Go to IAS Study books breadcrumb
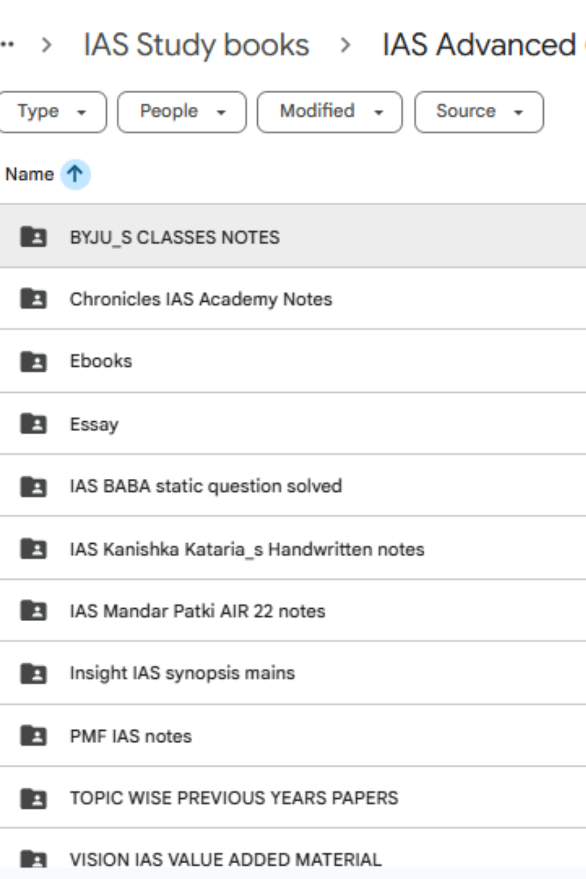 tap(196, 45)
